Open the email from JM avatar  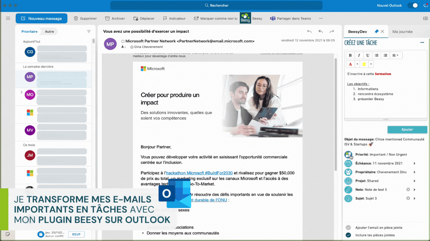(30, 155)
